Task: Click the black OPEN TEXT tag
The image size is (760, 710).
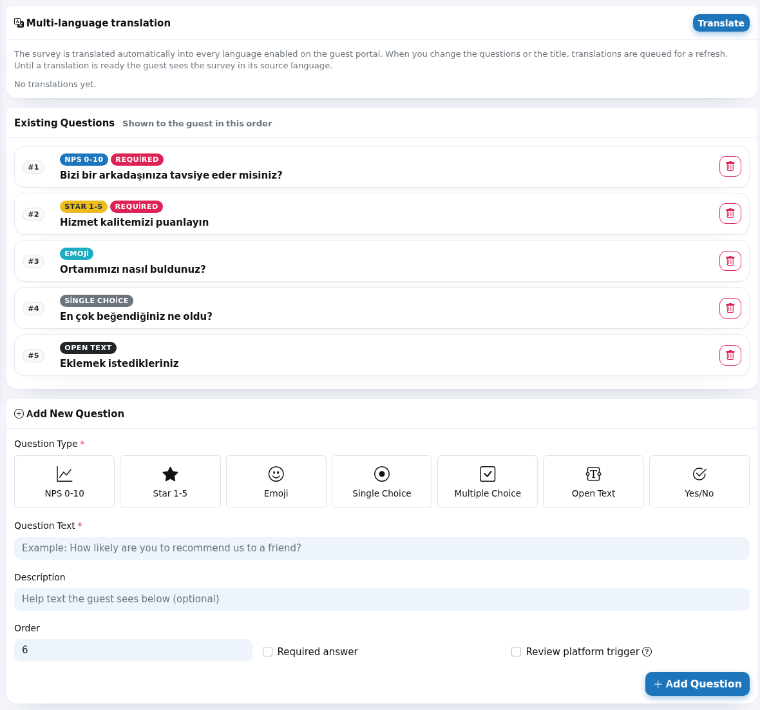Action: point(88,348)
